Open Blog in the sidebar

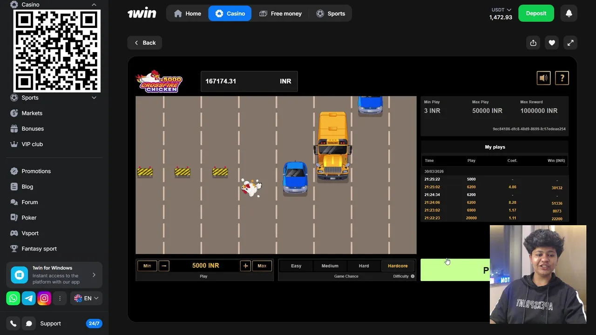pos(27,187)
